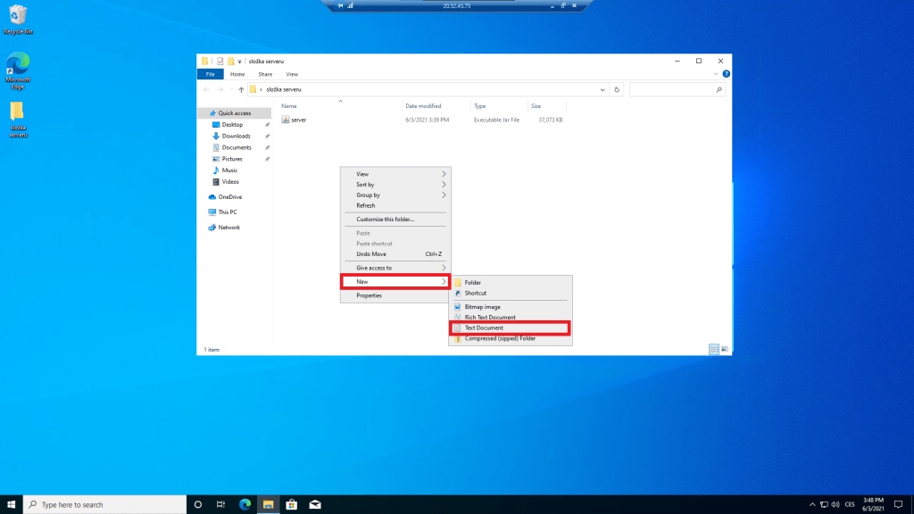The height and width of the screenshot is (514, 914).
Task: Sort files by Date modified column
Action: pyautogui.click(x=423, y=106)
